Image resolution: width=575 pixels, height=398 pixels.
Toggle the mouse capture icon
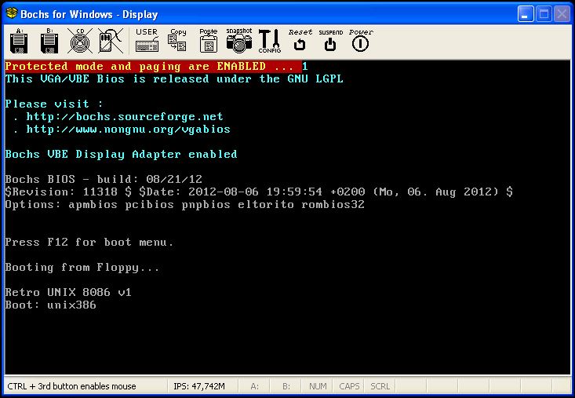(x=111, y=41)
